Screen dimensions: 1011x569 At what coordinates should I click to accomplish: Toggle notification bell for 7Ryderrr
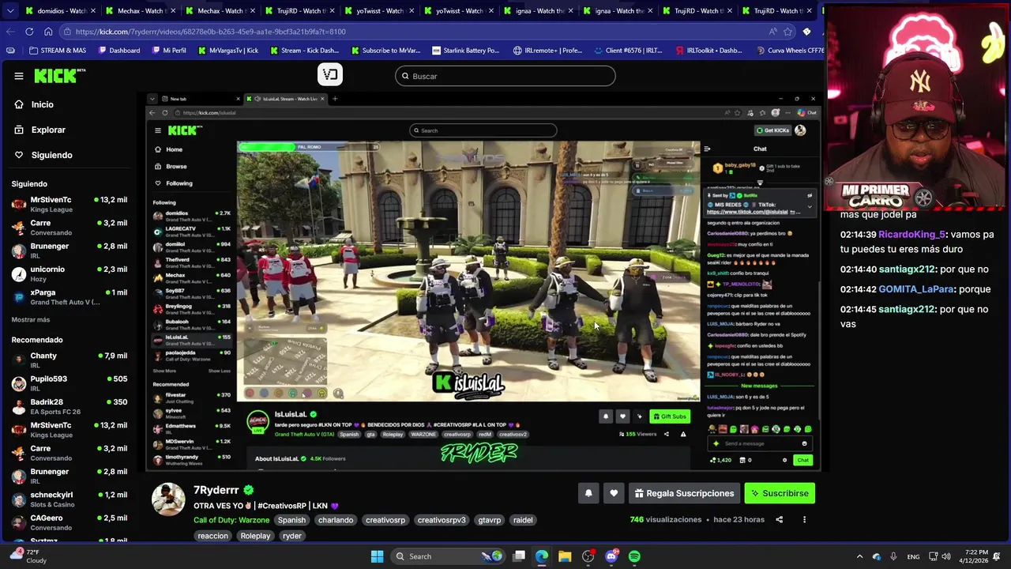pos(588,493)
